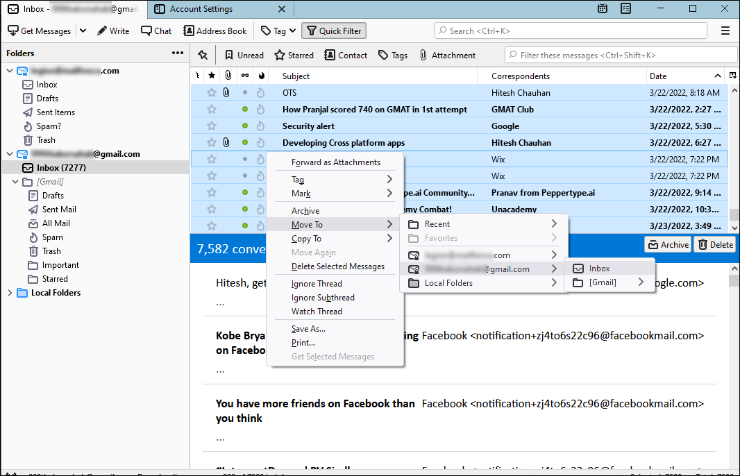The width and height of the screenshot is (740, 476).
Task: Open the Tag submenu in context menu
Action: (335, 179)
